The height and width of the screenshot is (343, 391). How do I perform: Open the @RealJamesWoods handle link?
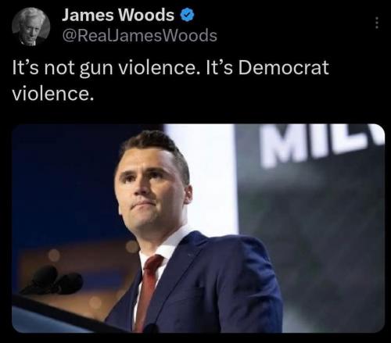click(139, 35)
